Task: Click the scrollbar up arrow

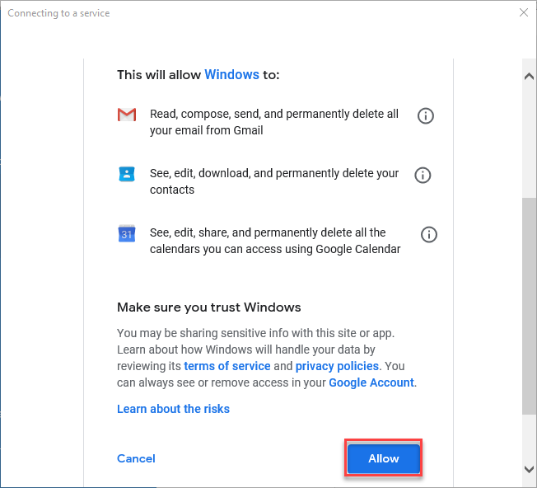Action: click(x=529, y=76)
